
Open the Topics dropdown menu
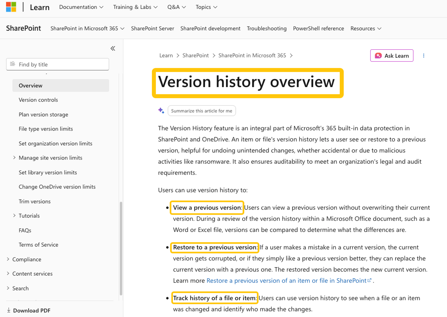pyautogui.click(x=206, y=7)
